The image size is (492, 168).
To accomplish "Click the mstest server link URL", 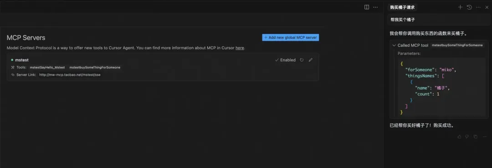I will [x=70, y=75].
